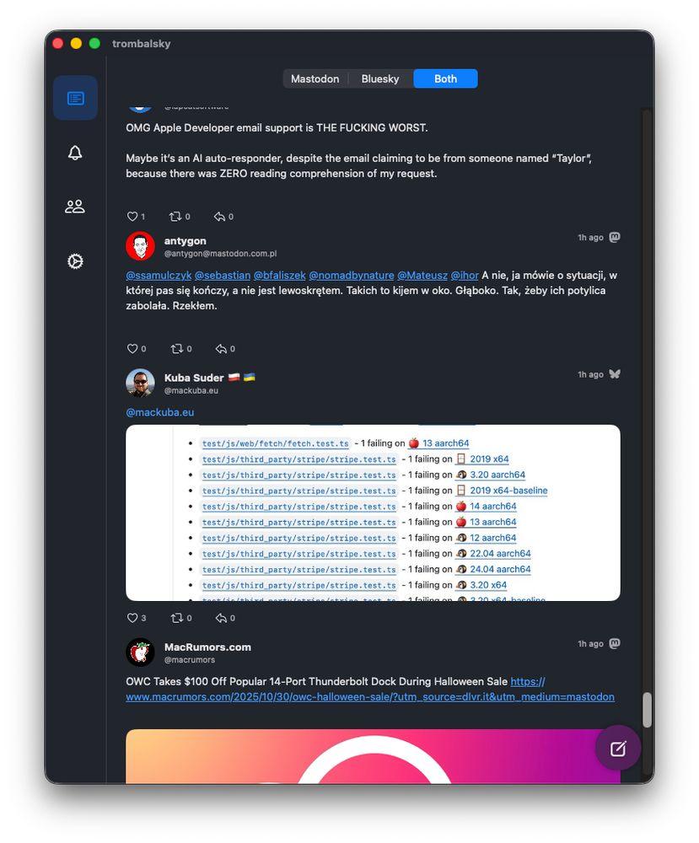Like the Apple Developer email post
The image size is (699, 843).
(x=132, y=217)
